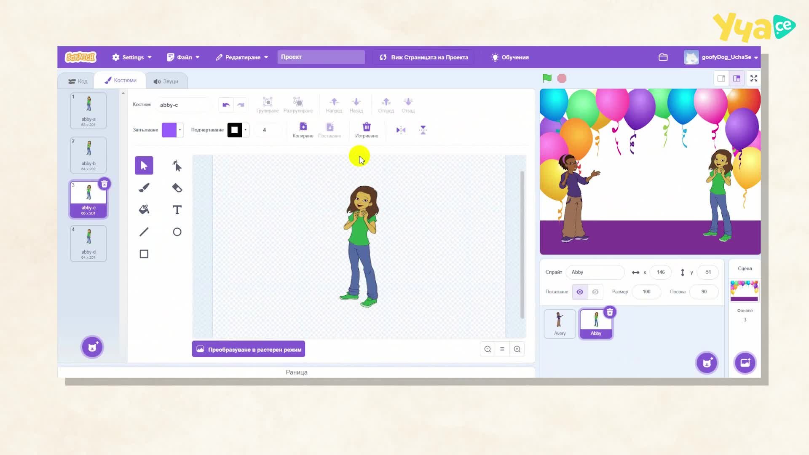The image size is (809, 455).
Task: Click the green flag to run
Action: coord(547,78)
